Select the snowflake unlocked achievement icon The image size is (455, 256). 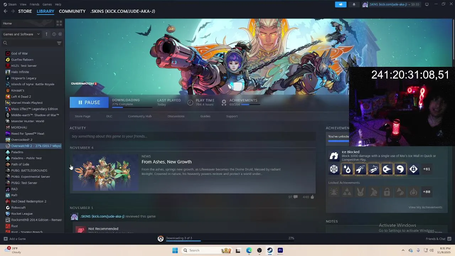tap(334, 169)
